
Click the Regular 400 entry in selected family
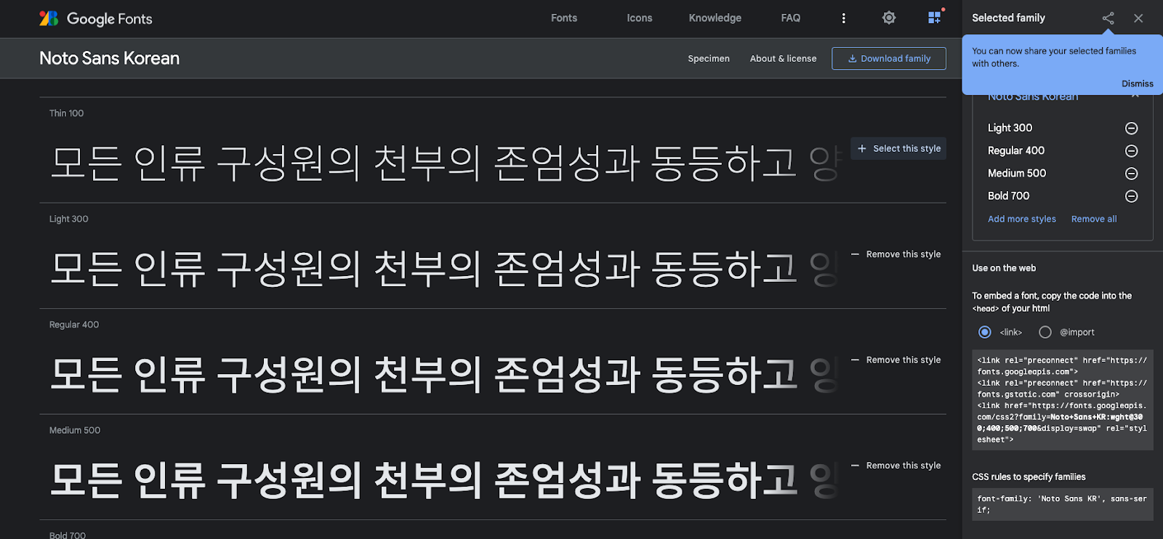point(1015,150)
